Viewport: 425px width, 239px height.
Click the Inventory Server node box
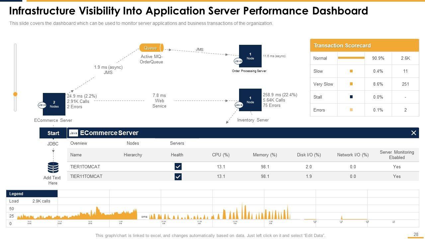click(250, 100)
